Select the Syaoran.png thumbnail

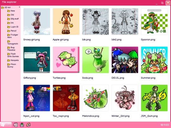pyautogui.click(x=154, y=21)
